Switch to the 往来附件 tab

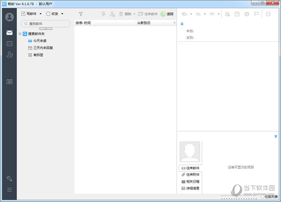191,174
